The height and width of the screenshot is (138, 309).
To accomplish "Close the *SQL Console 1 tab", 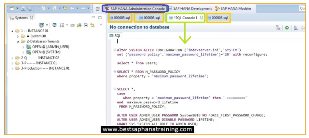I will click(201, 18).
